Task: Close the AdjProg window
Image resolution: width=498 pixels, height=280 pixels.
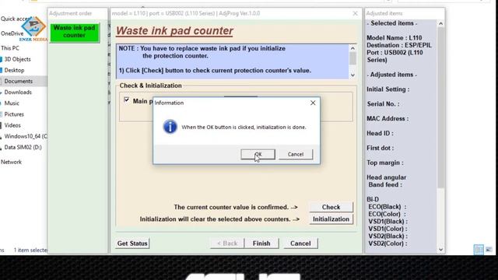Action: click(x=356, y=13)
